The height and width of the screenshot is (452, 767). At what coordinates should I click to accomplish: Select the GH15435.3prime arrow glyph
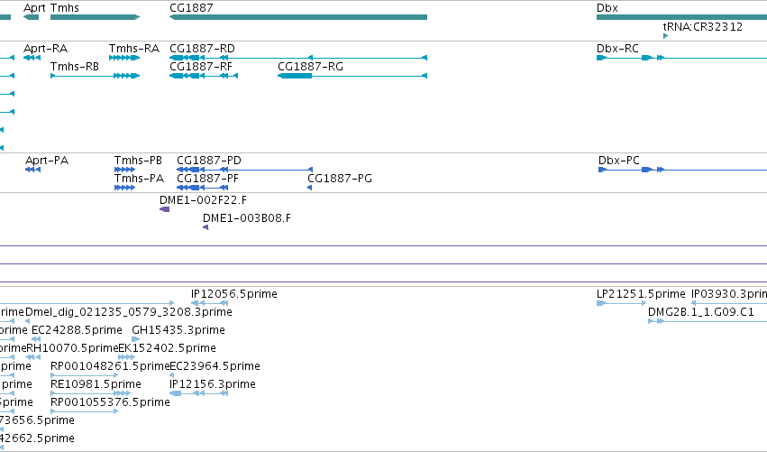tap(135, 339)
